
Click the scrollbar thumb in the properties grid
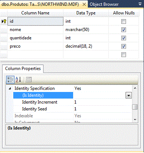(135, 107)
